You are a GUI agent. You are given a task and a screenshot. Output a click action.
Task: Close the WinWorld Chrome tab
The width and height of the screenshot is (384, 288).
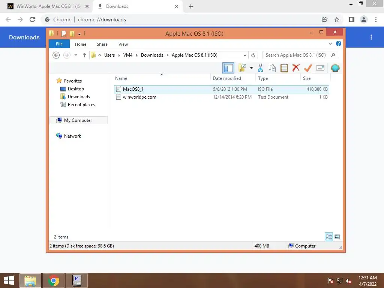click(x=87, y=6)
